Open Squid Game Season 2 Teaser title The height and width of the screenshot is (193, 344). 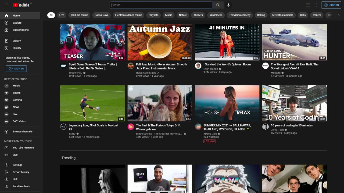pos(93,66)
